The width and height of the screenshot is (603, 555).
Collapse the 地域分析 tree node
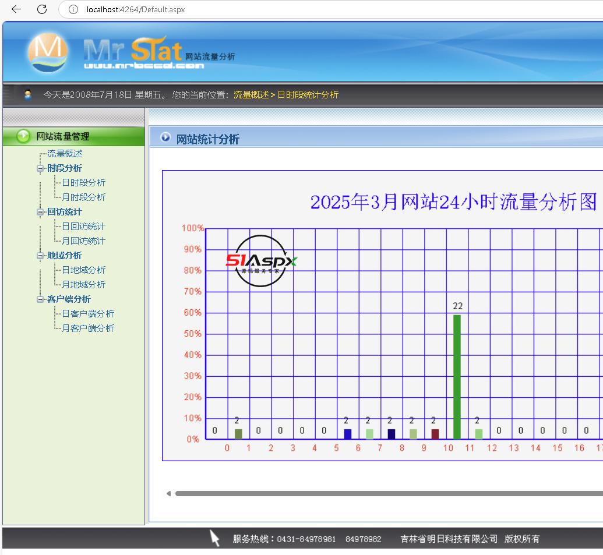pyautogui.click(x=40, y=256)
